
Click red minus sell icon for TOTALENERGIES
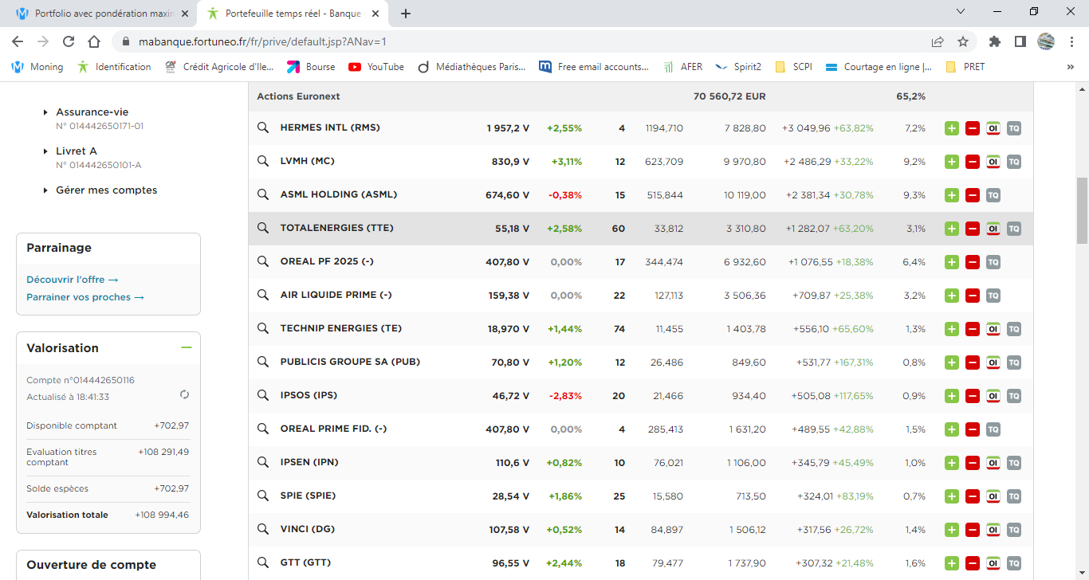click(973, 229)
